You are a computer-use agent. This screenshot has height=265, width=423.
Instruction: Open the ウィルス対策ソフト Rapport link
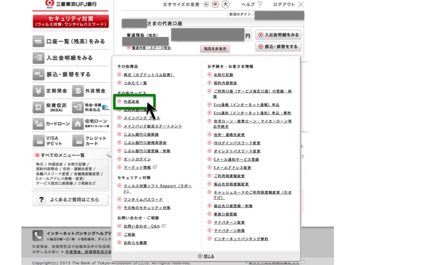[x=157, y=188]
